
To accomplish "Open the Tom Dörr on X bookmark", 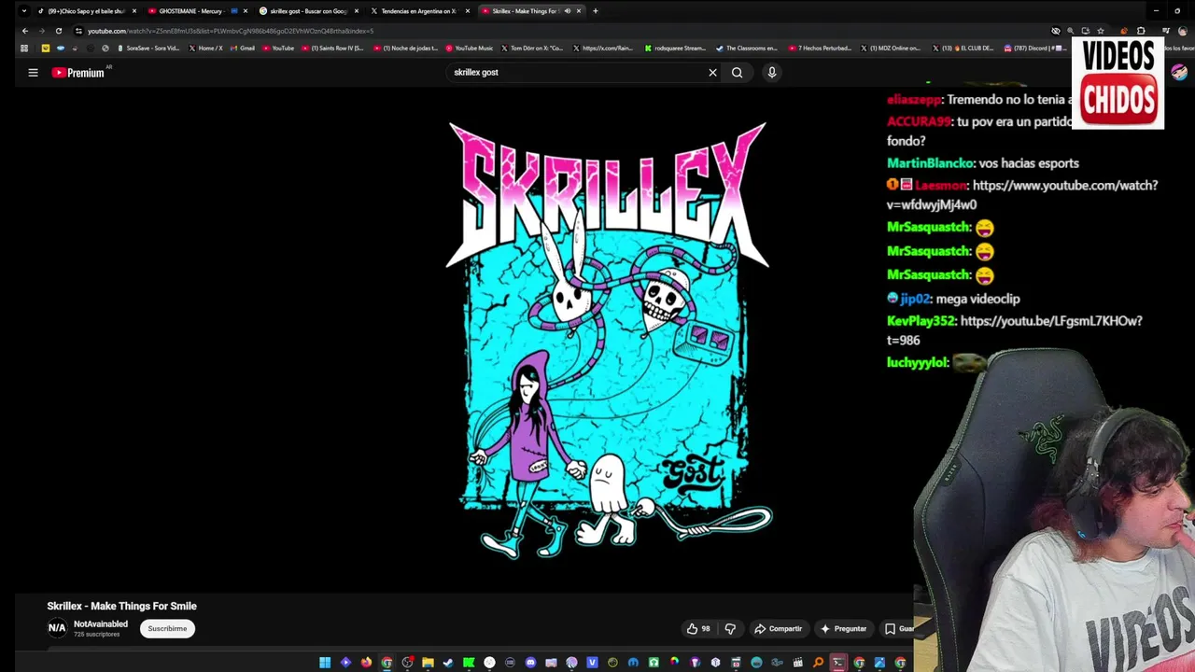I will pyautogui.click(x=533, y=48).
